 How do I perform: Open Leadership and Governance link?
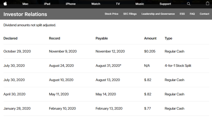click(x=158, y=14)
